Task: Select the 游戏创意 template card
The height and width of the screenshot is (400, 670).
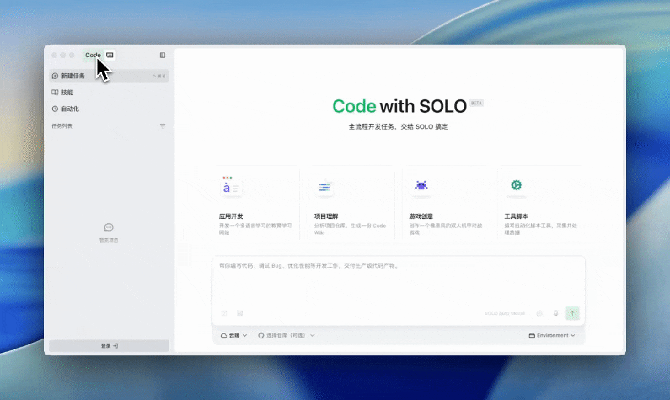Action: pos(446,203)
